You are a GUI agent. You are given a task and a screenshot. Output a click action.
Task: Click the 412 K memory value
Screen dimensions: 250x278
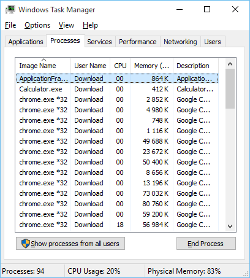pos(160,89)
